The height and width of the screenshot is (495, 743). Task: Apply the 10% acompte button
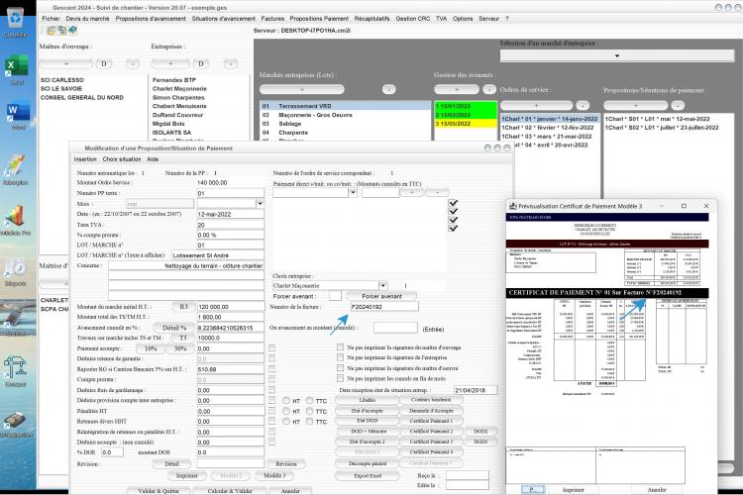pyautogui.click(x=151, y=348)
